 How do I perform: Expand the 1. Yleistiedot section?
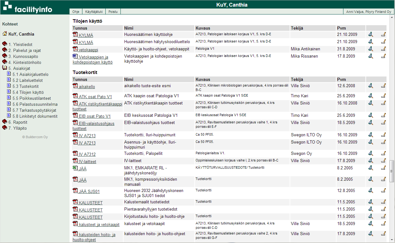click(5, 44)
